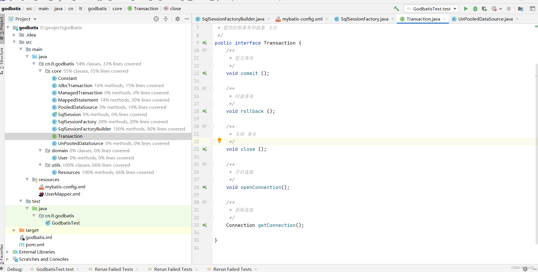538x272 pixels.
Task: Open the GodbatisTest.test debug tab
Action: point(55,269)
